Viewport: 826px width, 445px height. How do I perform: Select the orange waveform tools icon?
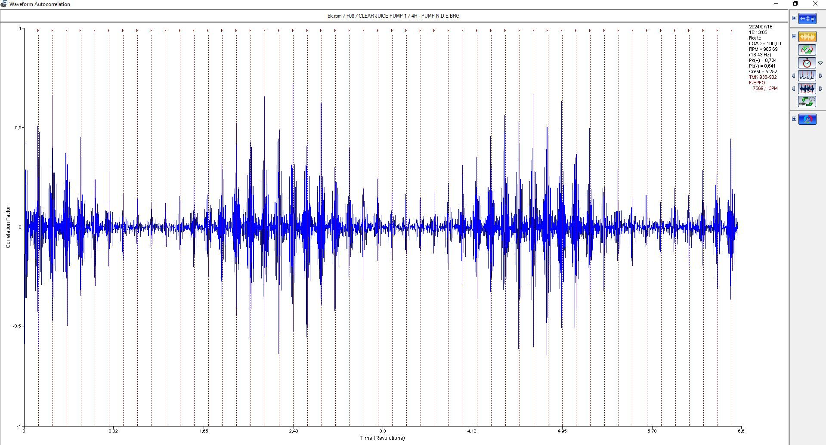pyautogui.click(x=807, y=37)
